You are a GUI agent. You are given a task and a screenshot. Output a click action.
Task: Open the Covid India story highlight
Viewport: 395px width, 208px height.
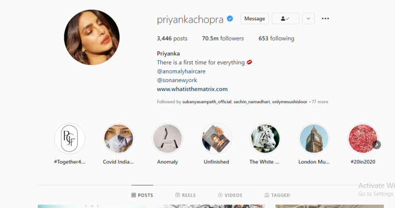pos(118,139)
